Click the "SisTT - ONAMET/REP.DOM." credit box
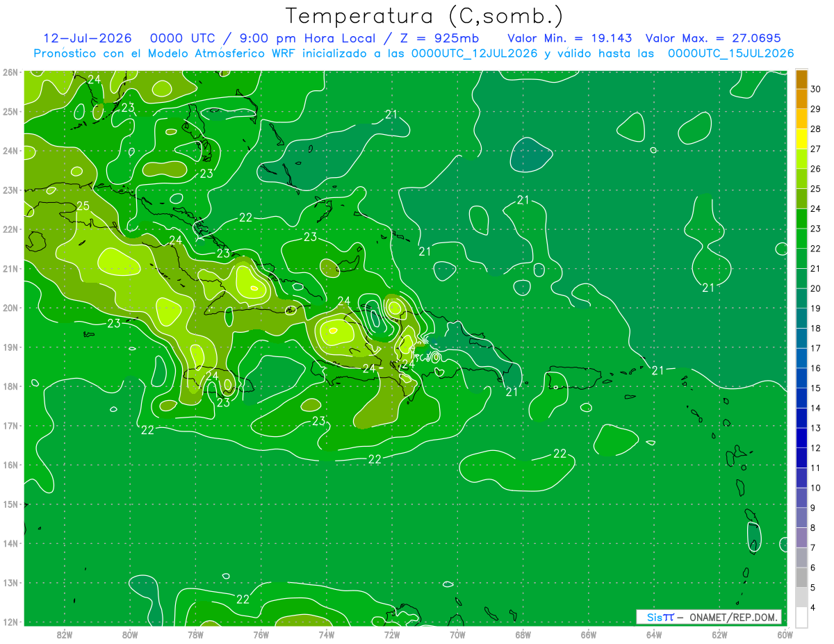Image resolution: width=834 pixels, height=644 pixels. pyautogui.click(x=709, y=617)
